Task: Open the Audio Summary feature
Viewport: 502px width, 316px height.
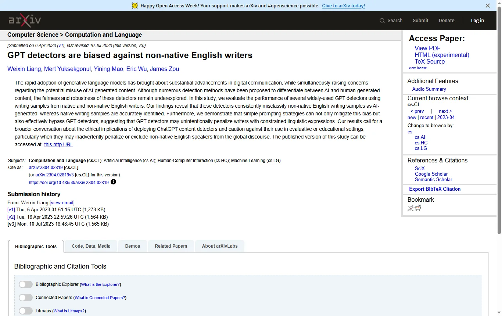Action: coord(429,89)
